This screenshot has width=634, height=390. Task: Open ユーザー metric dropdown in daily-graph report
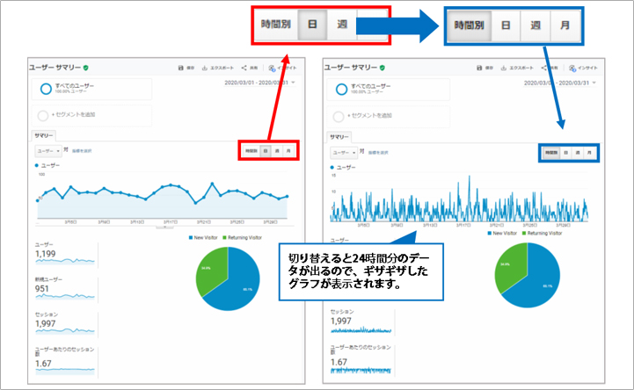48,151
